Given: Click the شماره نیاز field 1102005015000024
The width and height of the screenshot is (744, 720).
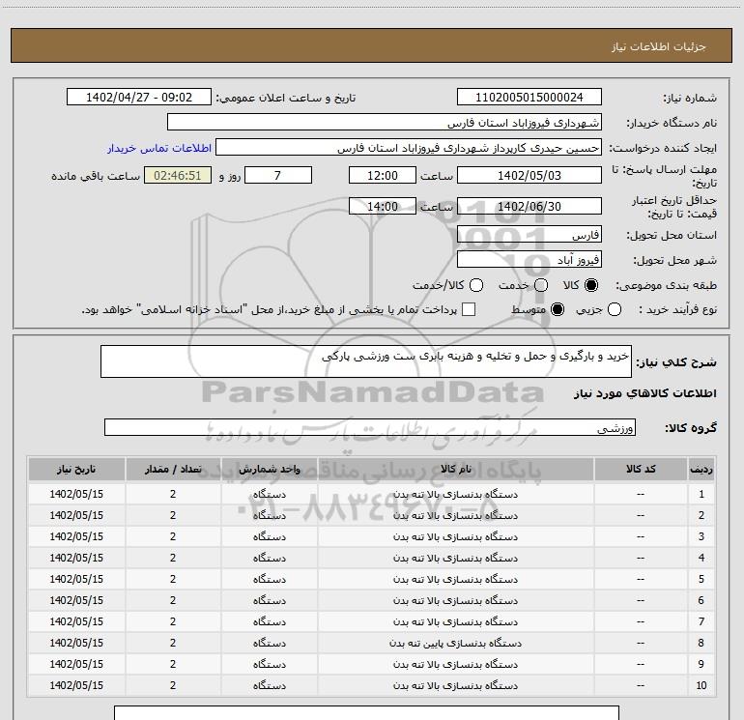Looking at the screenshot, I should pyautogui.click(x=529, y=98).
